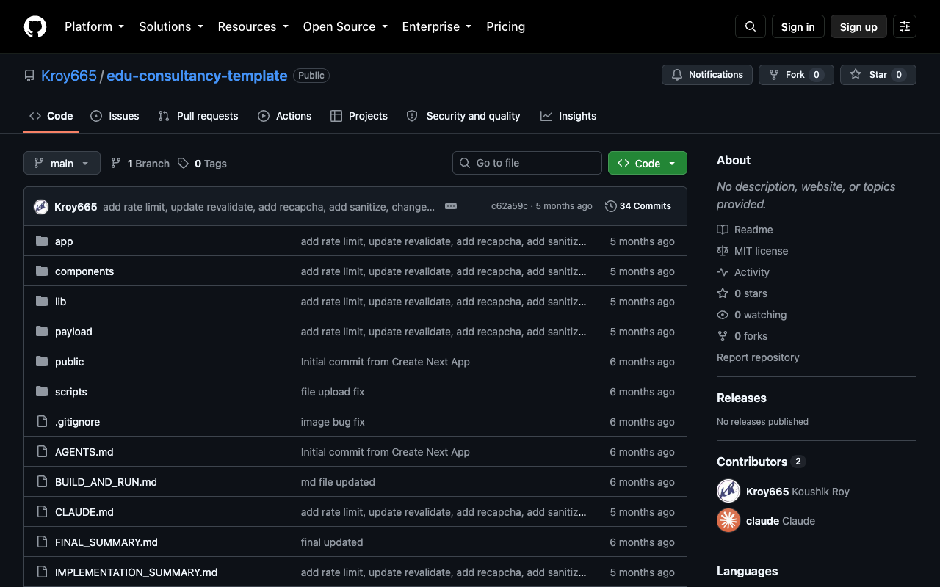Viewport: 940px width, 587px height.
Task: Expand the Resources menu
Action: point(253,26)
